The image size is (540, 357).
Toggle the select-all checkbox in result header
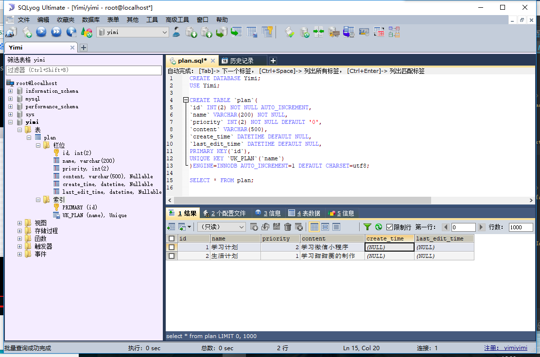(172, 238)
